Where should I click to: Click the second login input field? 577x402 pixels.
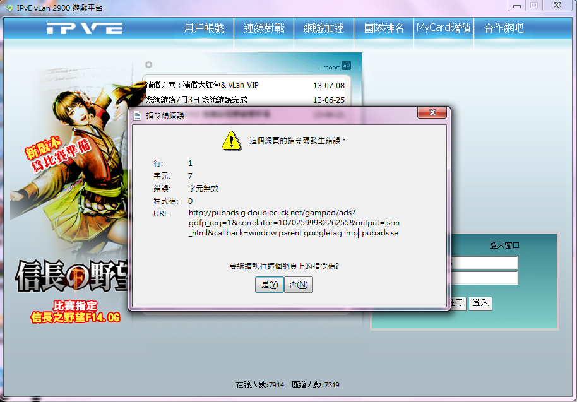(x=484, y=278)
